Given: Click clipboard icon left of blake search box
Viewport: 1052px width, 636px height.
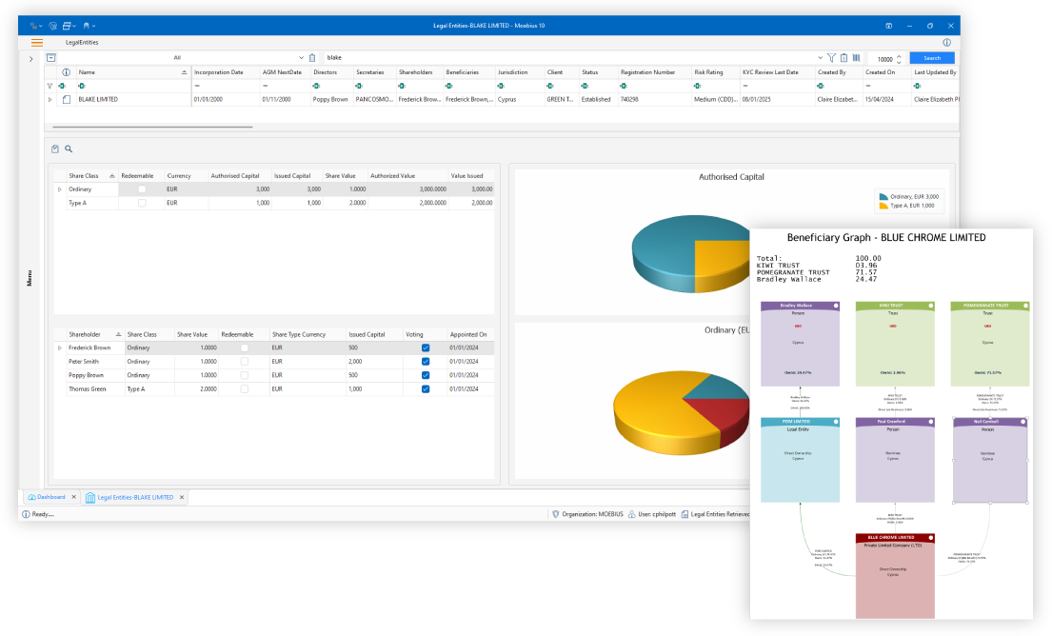Looking at the screenshot, I should coord(312,58).
